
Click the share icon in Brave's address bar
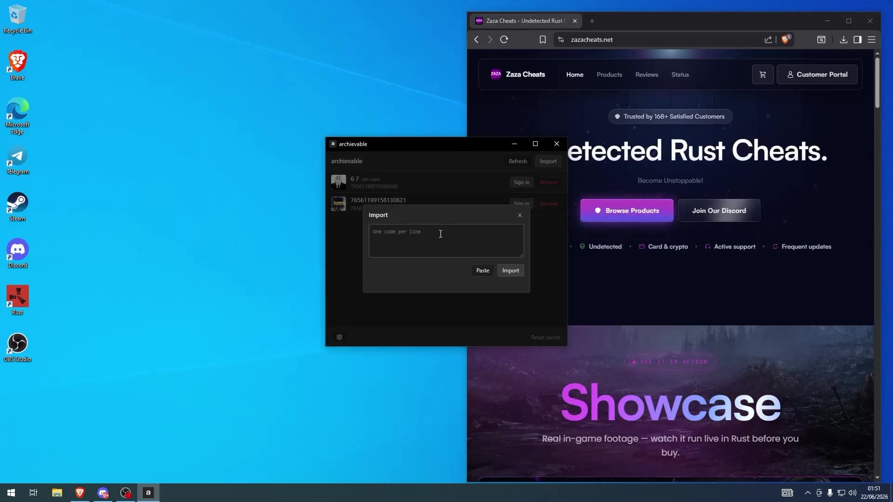click(768, 40)
